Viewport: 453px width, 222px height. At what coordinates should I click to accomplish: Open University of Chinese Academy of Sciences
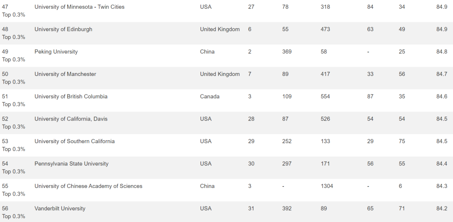point(89,186)
